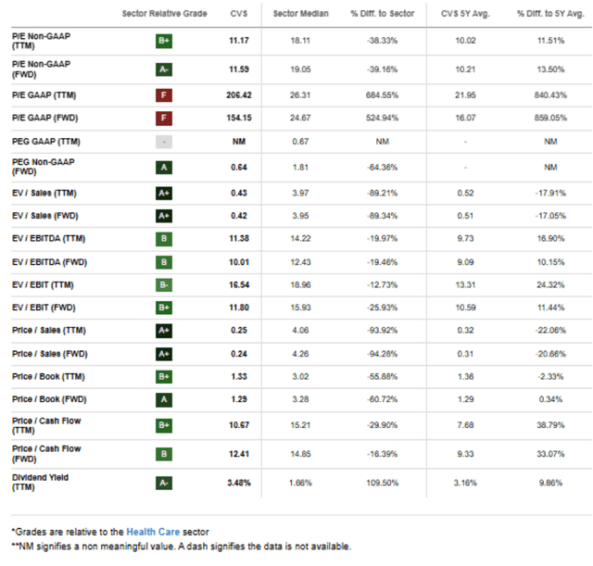This screenshot has width=593, height=566.
Task: Select the A grade badge for Price / Book (FWD)
Action: (164, 402)
